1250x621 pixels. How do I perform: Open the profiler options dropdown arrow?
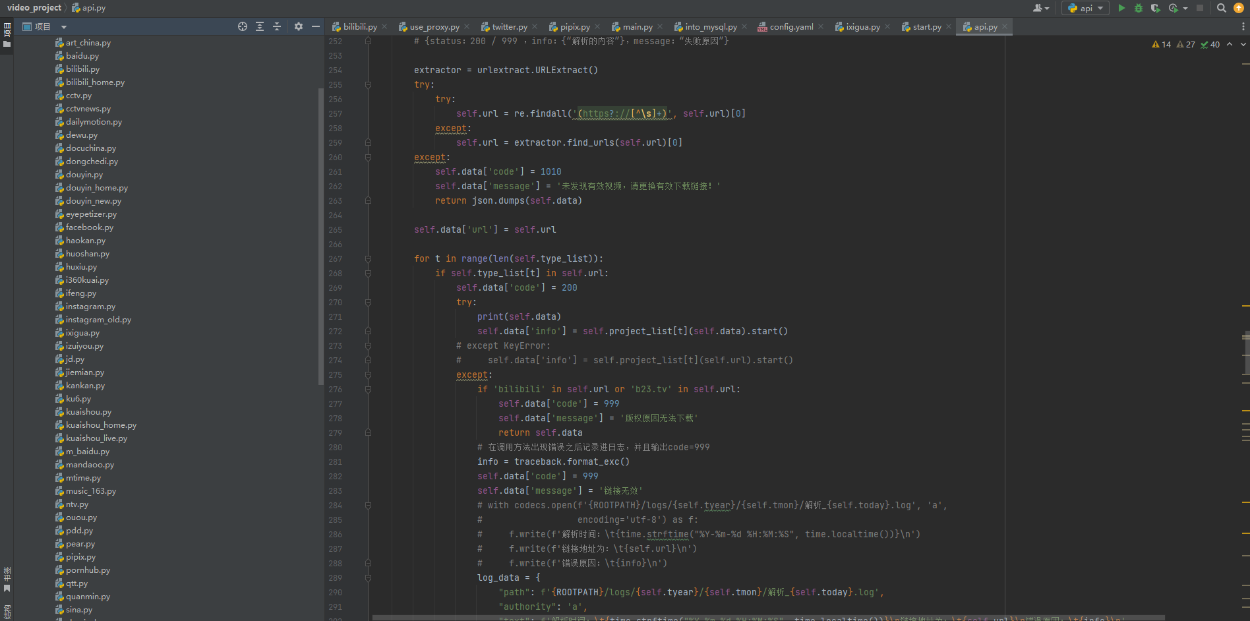(x=1185, y=9)
